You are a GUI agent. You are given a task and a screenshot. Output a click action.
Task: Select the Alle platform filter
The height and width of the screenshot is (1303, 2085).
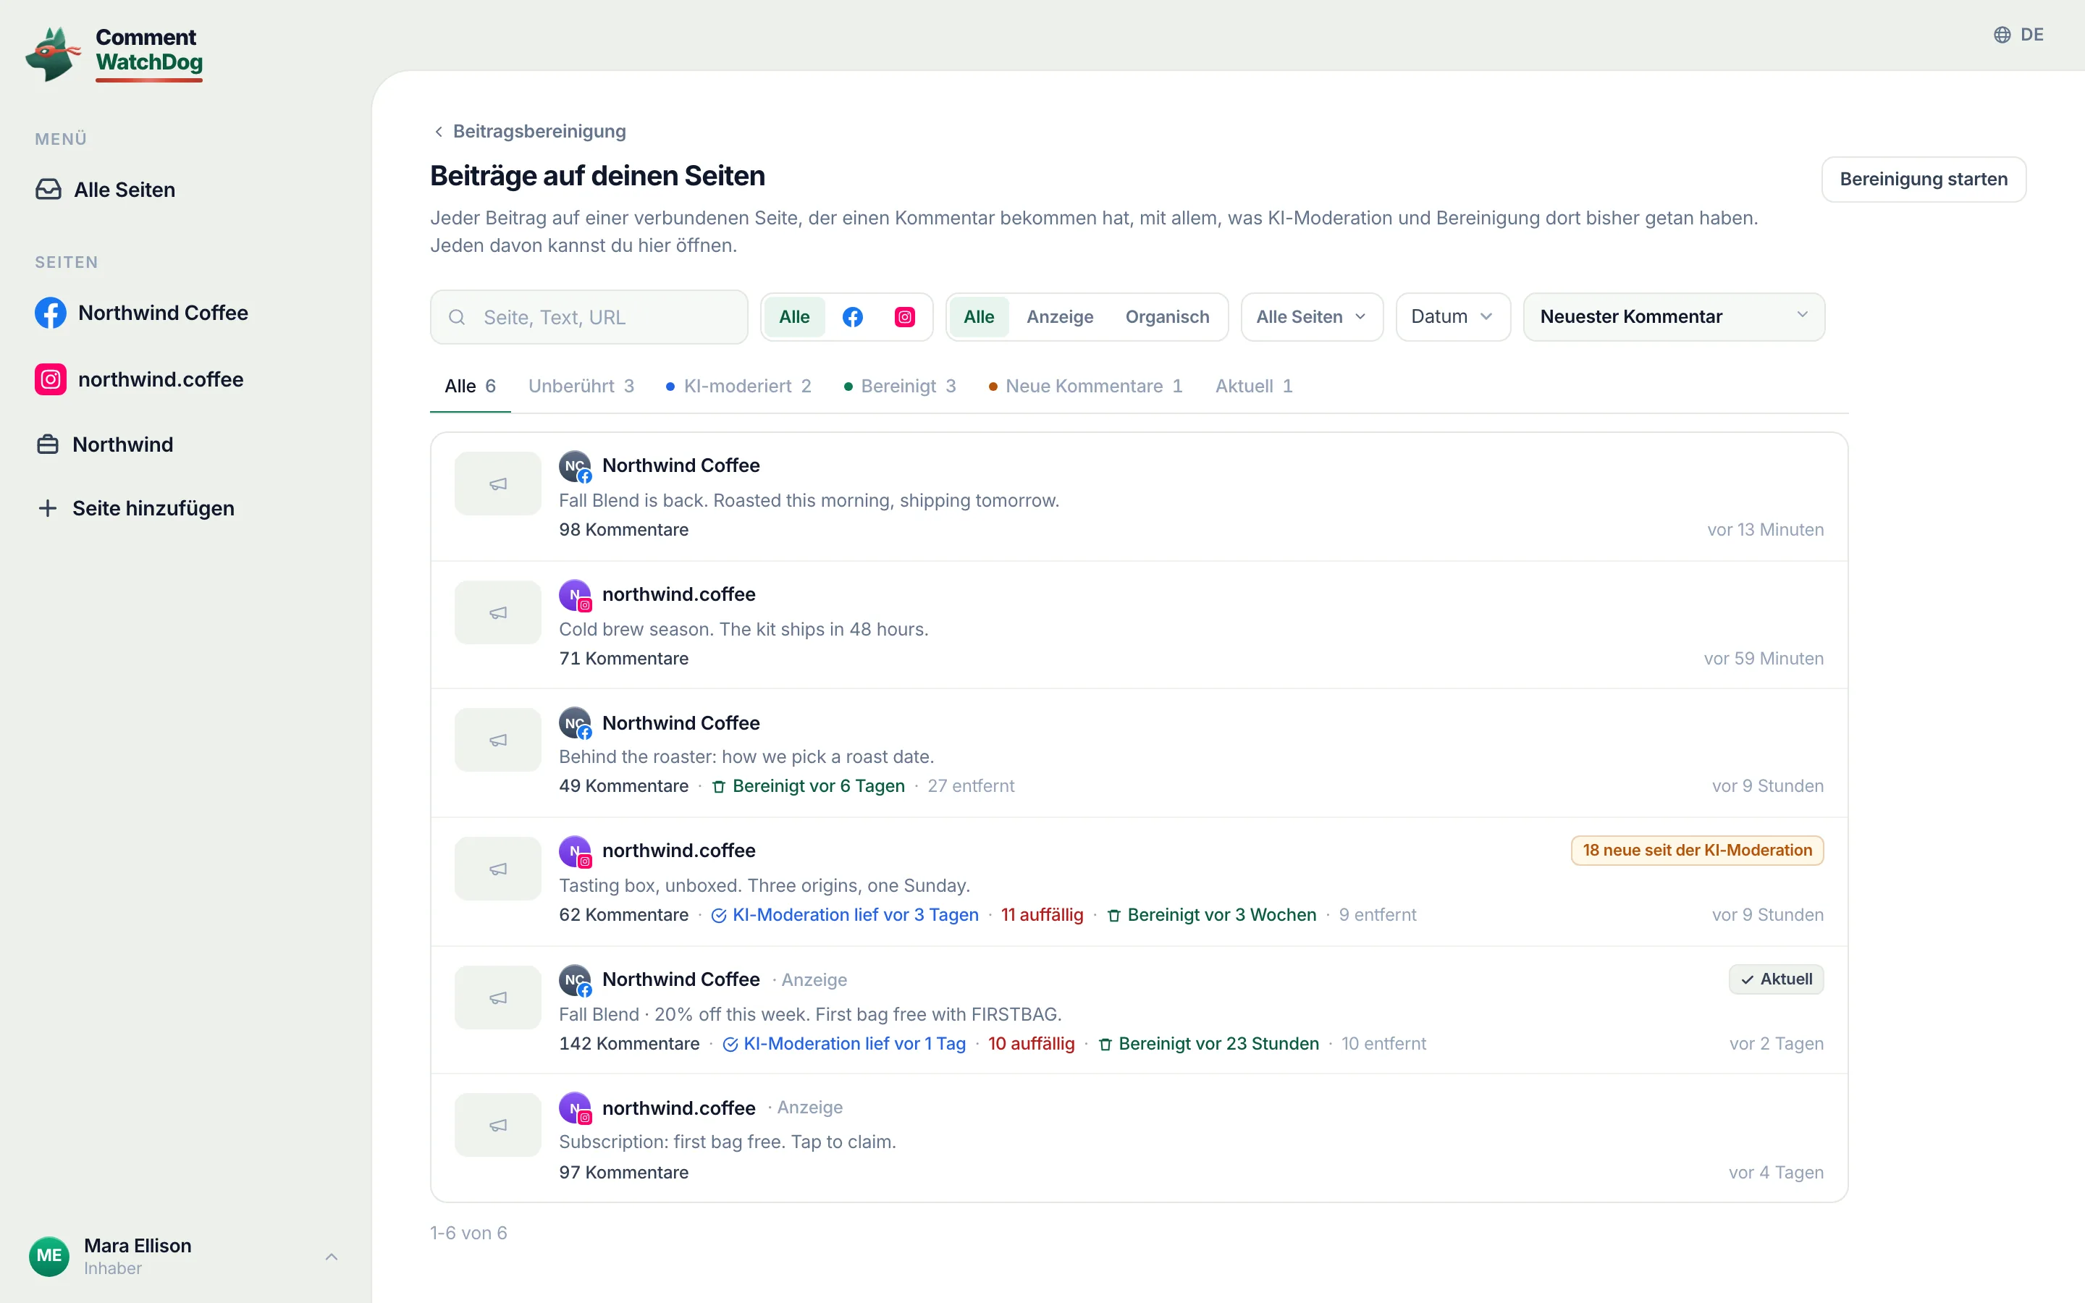pyautogui.click(x=793, y=317)
